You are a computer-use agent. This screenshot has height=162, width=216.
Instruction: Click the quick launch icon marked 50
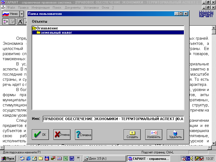[53, 158]
